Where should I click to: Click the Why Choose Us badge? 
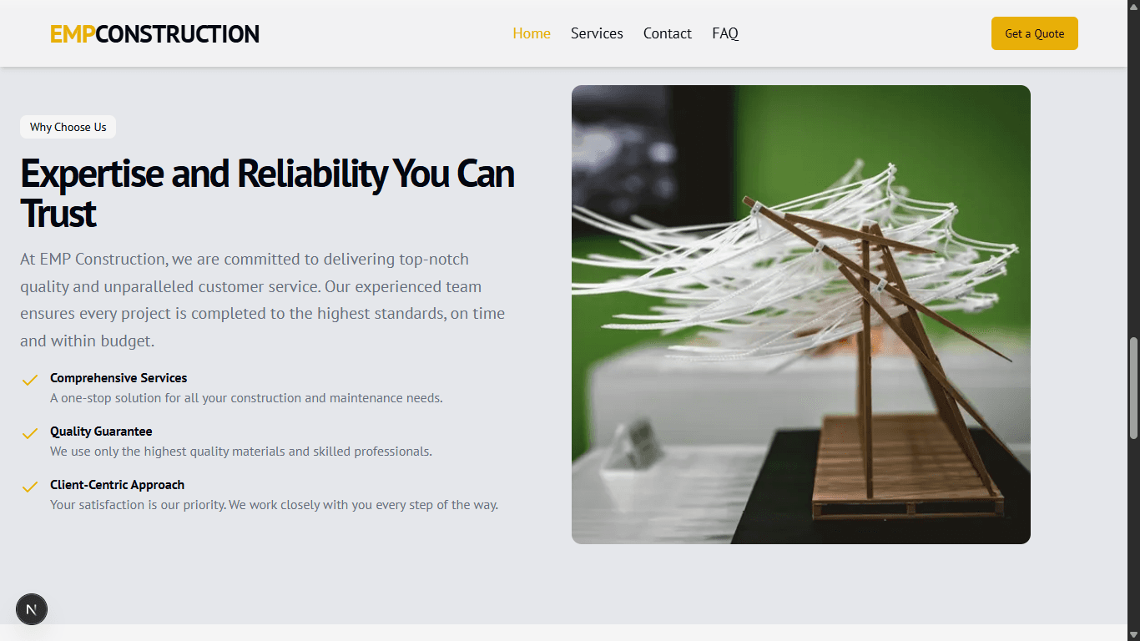(x=68, y=127)
